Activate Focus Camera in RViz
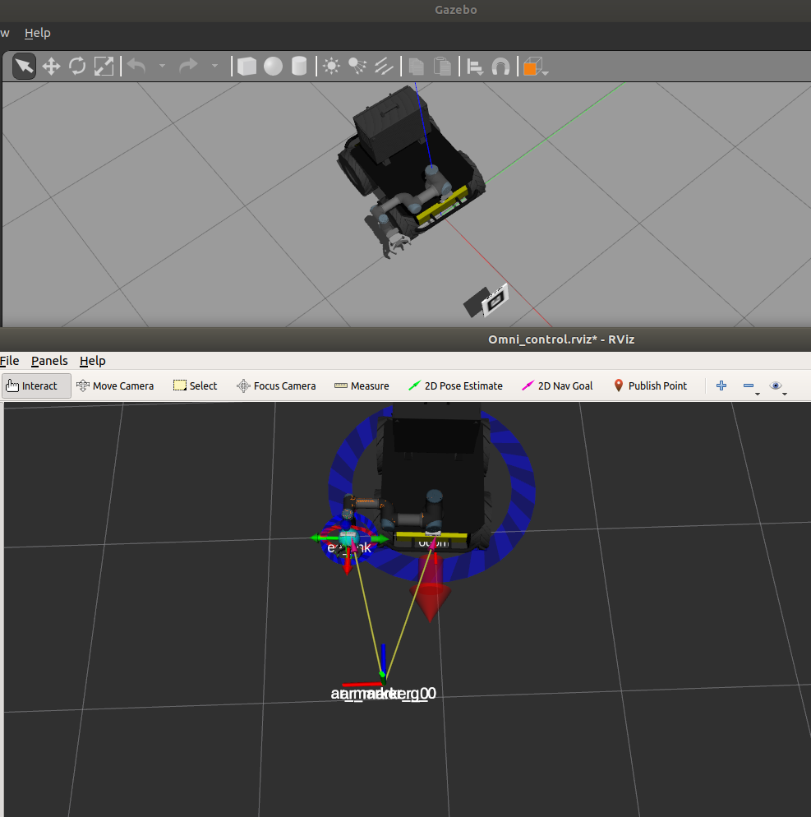This screenshot has height=817, width=811. (x=276, y=385)
